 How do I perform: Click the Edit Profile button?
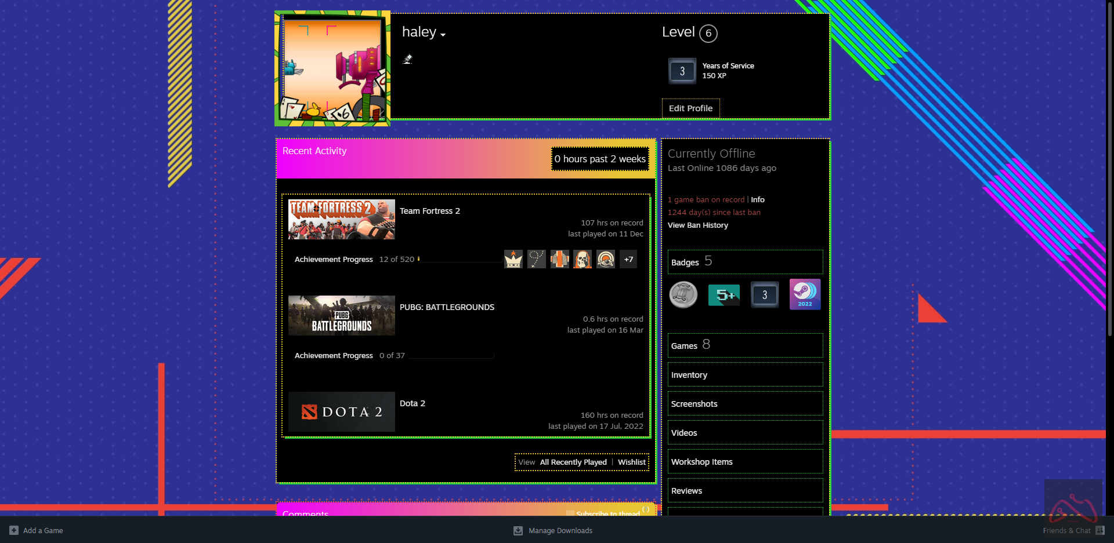click(x=690, y=108)
